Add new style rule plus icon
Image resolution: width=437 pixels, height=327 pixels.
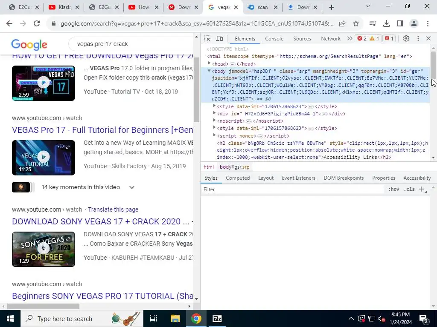coord(421,189)
